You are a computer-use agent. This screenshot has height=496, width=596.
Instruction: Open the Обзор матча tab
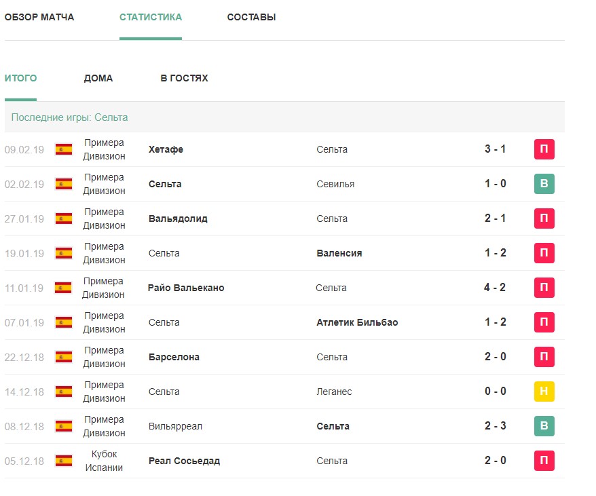pos(39,17)
